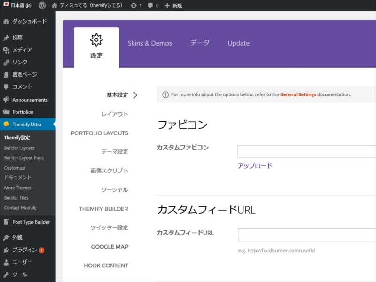The height and width of the screenshot is (282, 376).
Task: Open the ダッシュボード menu label
Action: coord(30,21)
